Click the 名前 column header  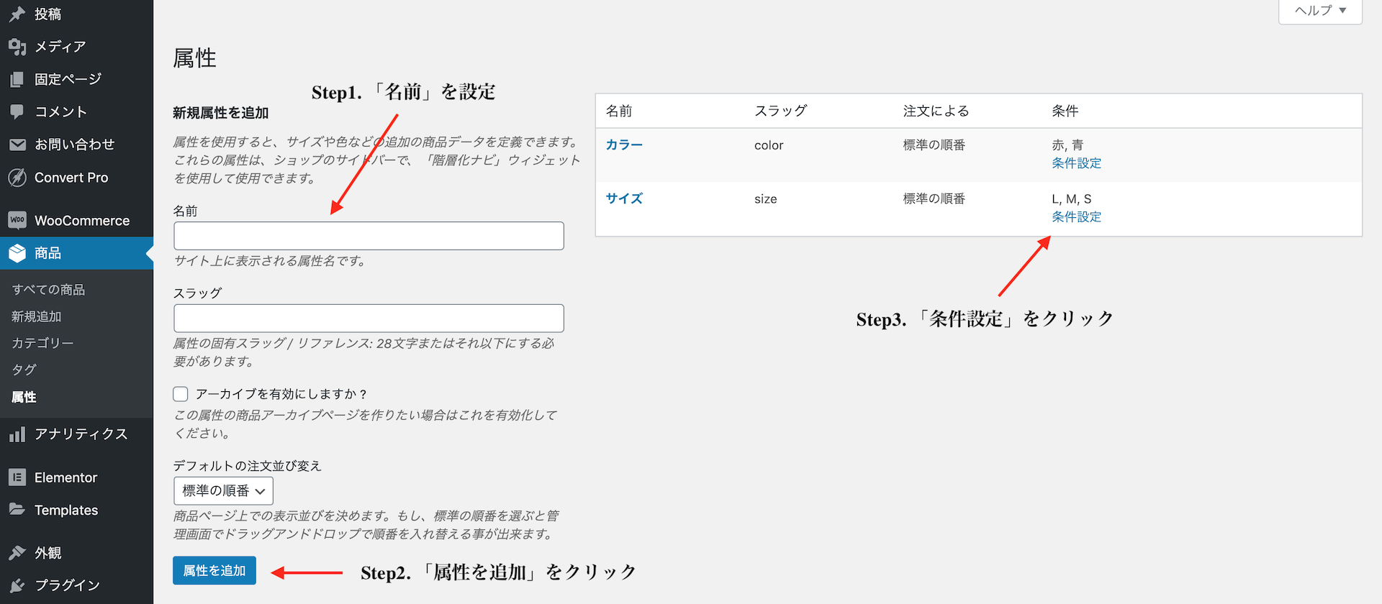(619, 111)
